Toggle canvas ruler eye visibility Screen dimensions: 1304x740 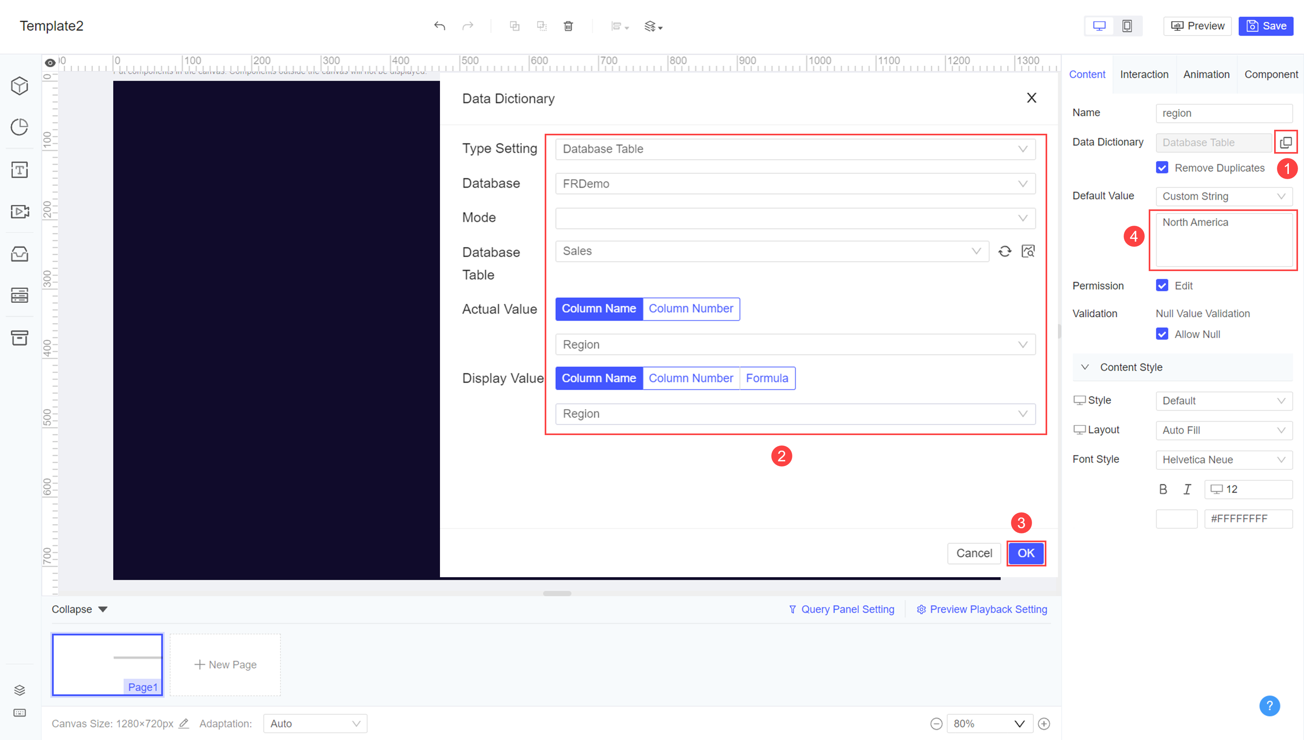click(x=50, y=63)
